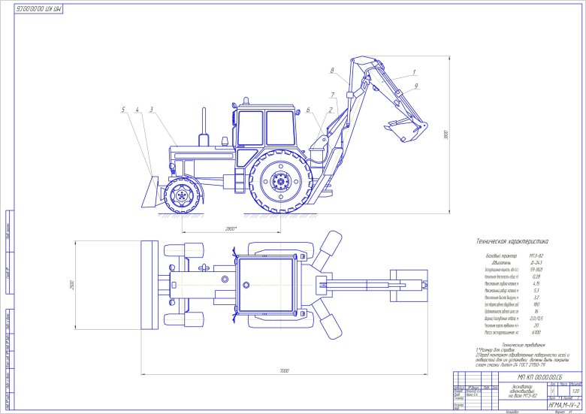586x414 pixels.
Task: Click callout number 1 near the boom
Action: [413, 72]
